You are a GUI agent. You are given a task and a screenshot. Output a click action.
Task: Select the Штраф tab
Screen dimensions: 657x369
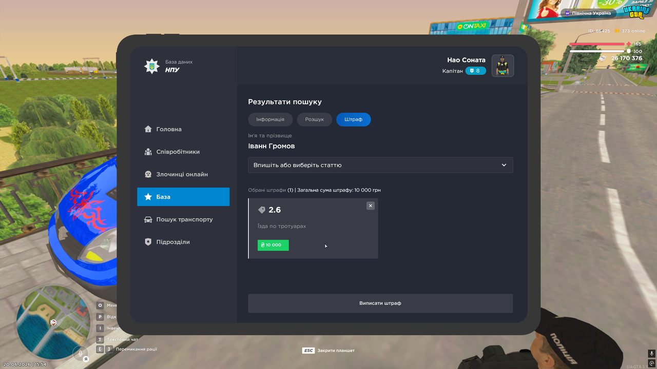(x=354, y=119)
